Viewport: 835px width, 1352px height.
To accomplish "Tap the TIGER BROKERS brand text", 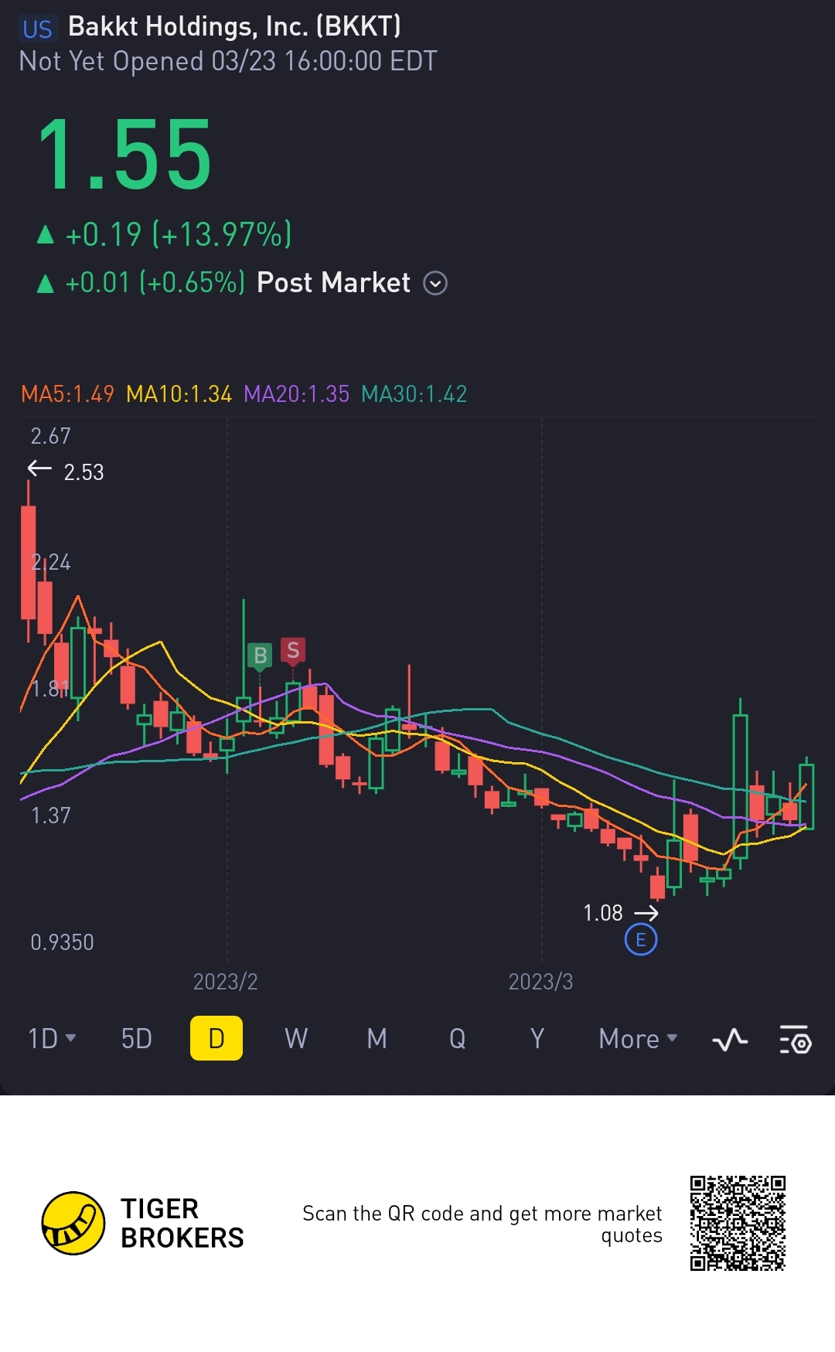I will tap(182, 1224).
